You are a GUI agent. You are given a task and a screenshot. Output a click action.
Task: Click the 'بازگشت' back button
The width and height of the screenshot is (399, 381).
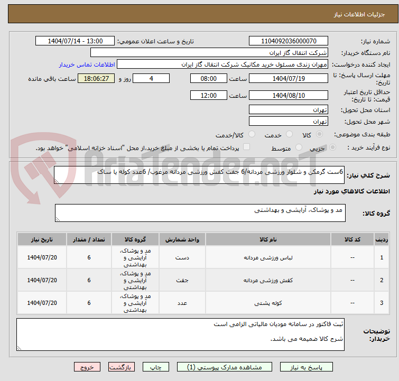122,367
